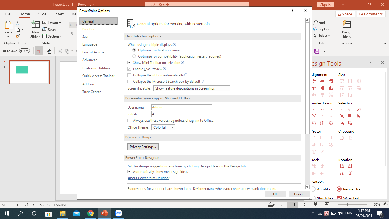Open Customize Quick Access Toolbar arrow
This screenshot has height=219, width=389.
point(325,51)
